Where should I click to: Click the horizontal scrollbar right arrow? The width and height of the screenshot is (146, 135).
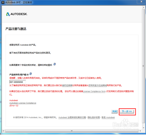(140, 131)
